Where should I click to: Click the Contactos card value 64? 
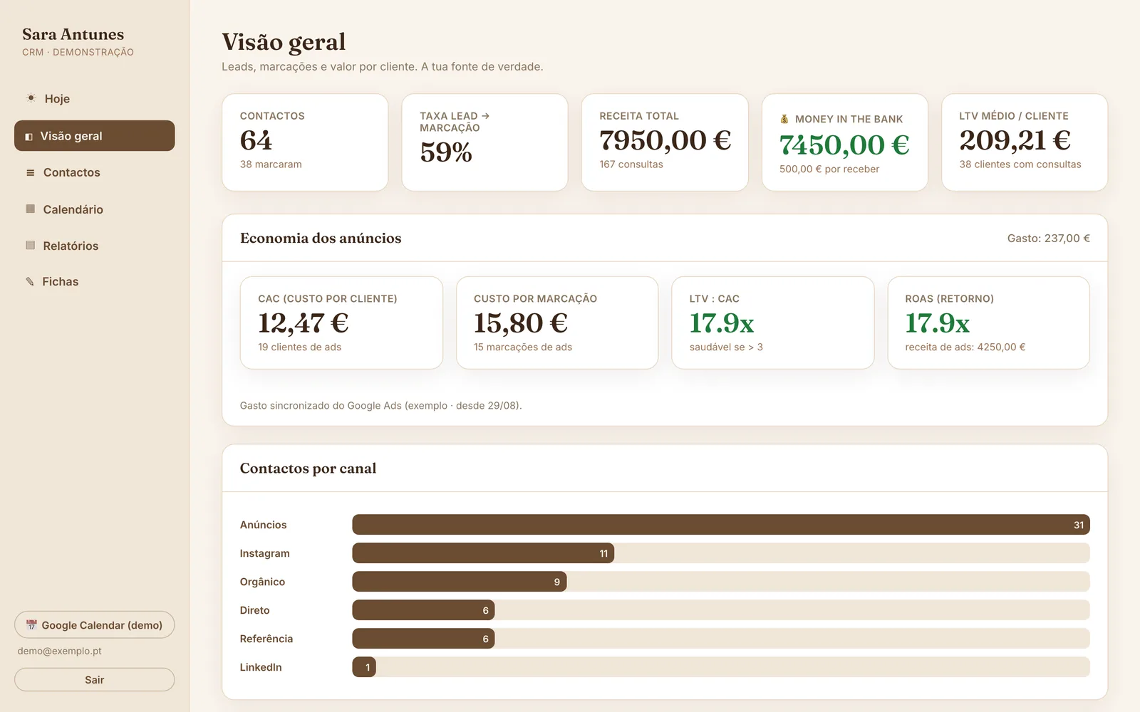256,140
